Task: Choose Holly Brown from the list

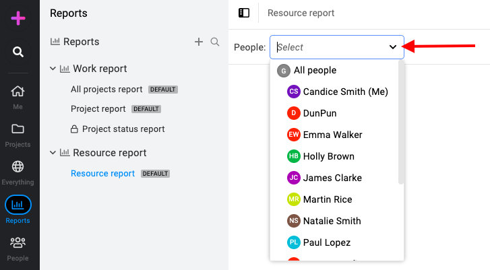Action: [x=334, y=156]
